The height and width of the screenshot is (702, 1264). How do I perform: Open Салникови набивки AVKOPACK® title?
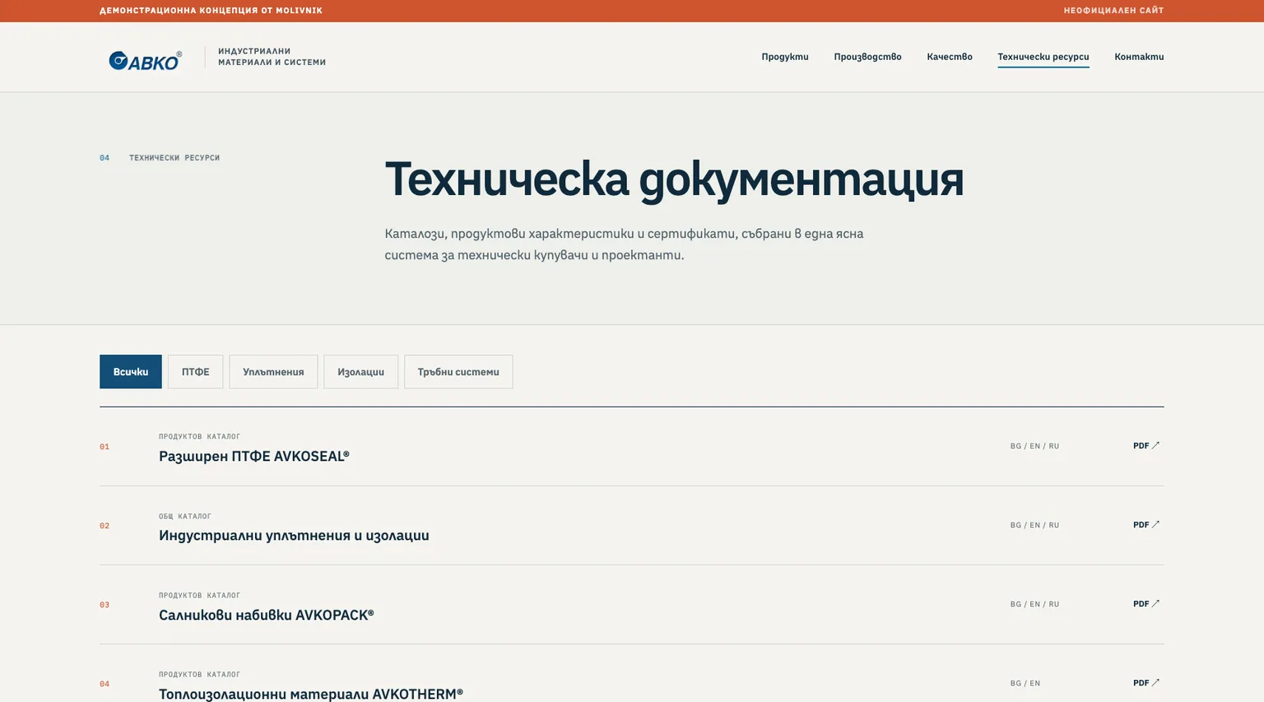[267, 615]
